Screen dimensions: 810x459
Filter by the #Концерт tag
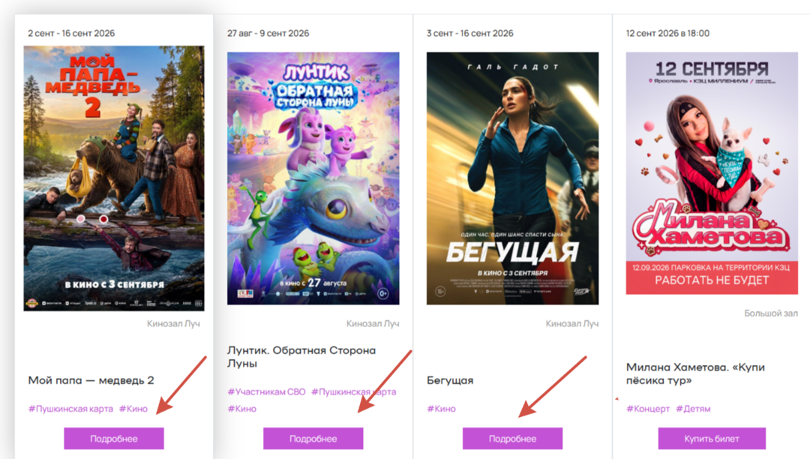(x=648, y=408)
